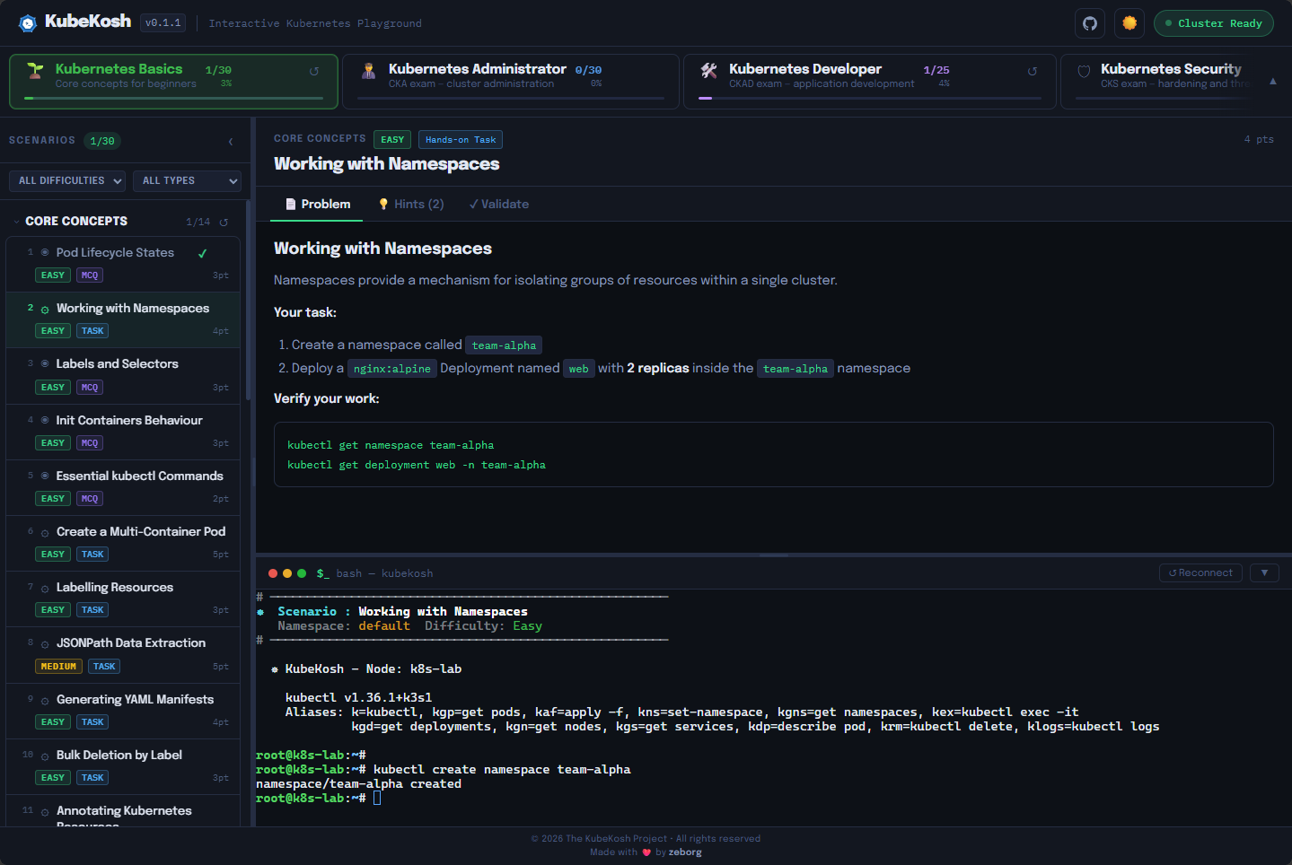
Task: Click the team-alpha namespace code chip in step 1
Action: pos(504,345)
